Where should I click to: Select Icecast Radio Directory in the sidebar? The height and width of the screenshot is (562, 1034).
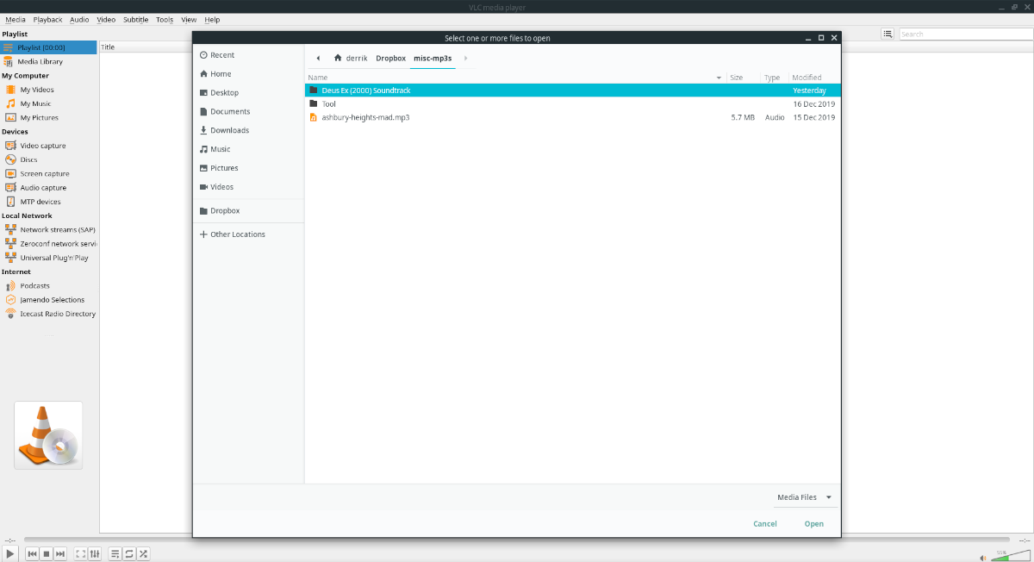[x=51, y=314]
